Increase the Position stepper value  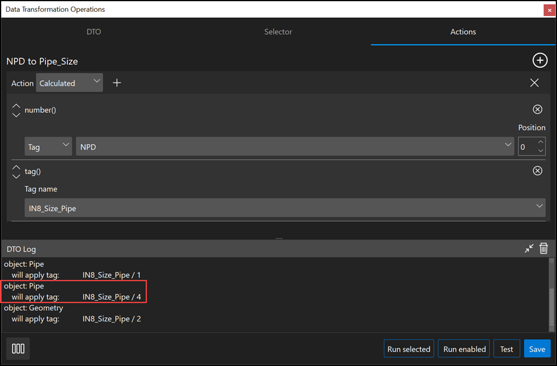tap(540, 142)
